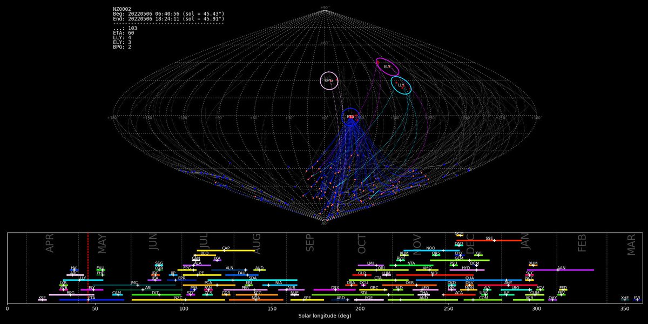Click the AAN purple bar in the timeline

(x=560, y=269)
